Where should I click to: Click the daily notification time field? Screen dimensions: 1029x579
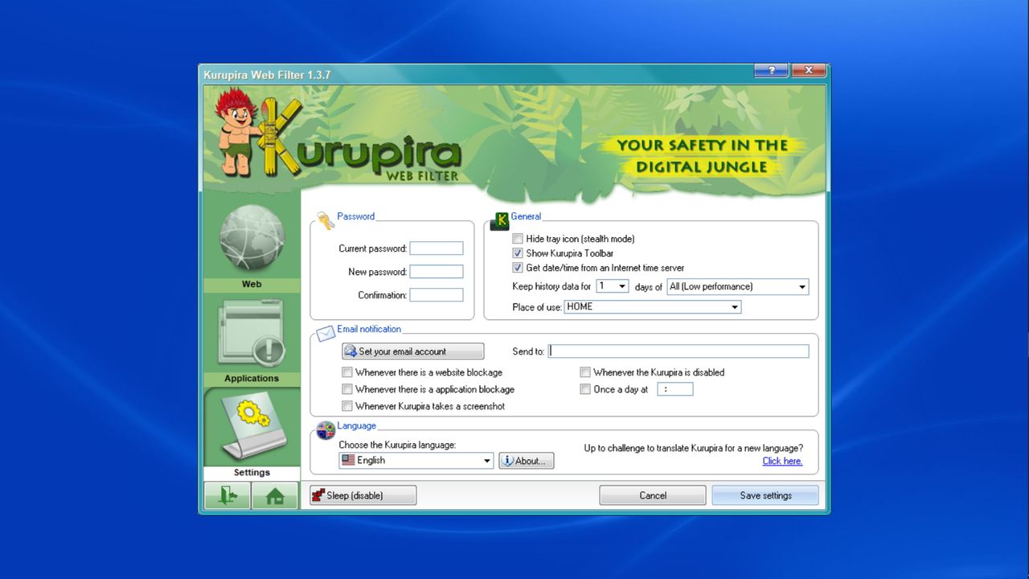[675, 389]
